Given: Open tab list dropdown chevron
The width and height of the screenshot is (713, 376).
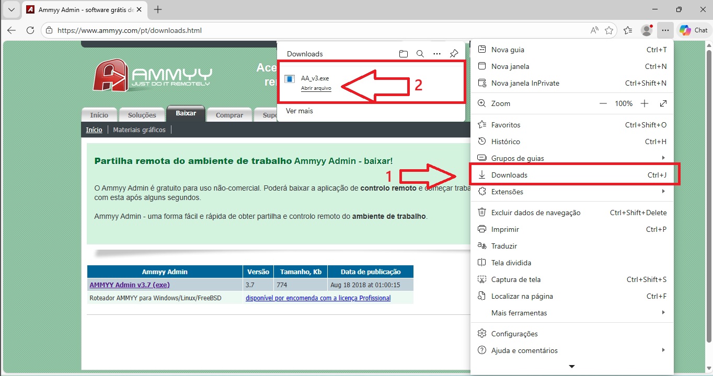Looking at the screenshot, I should pyautogui.click(x=11, y=9).
